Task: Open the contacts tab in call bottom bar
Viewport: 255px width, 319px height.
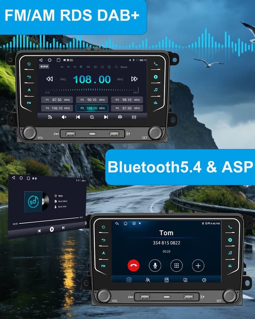Action: (x=148, y=280)
